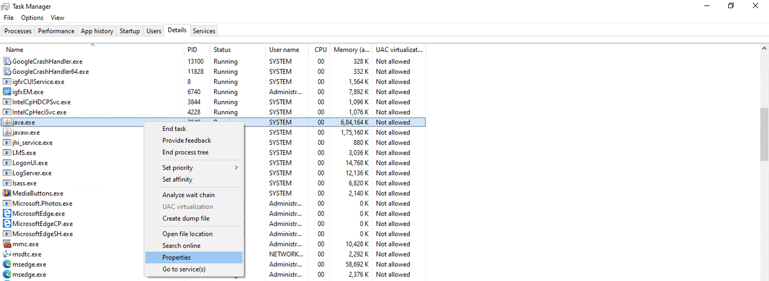Image resolution: width=769 pixels, height=281 pixels.
Task: Sort by the User name column header
Action: (x=287, y=50)
